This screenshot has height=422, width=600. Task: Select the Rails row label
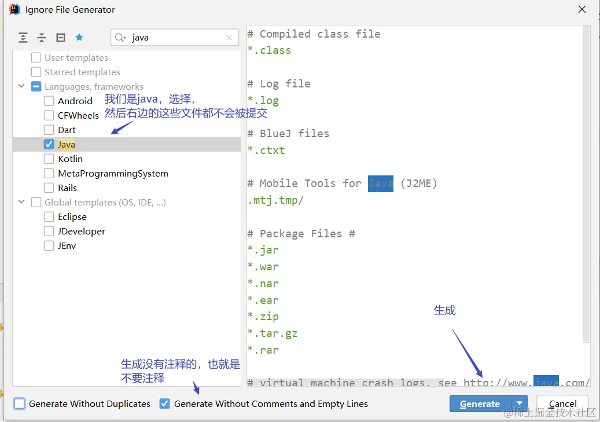point(67,188)
